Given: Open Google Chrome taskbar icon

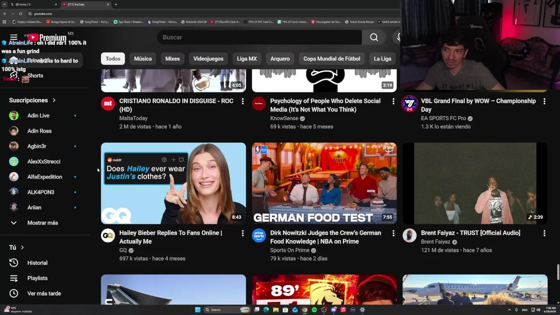Looking at the screenshot, I should pos(304,310).
